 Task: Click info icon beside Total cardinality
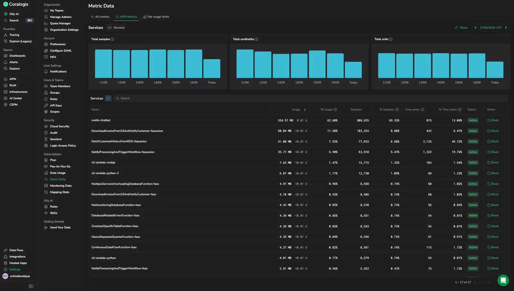tap(256, 39)
